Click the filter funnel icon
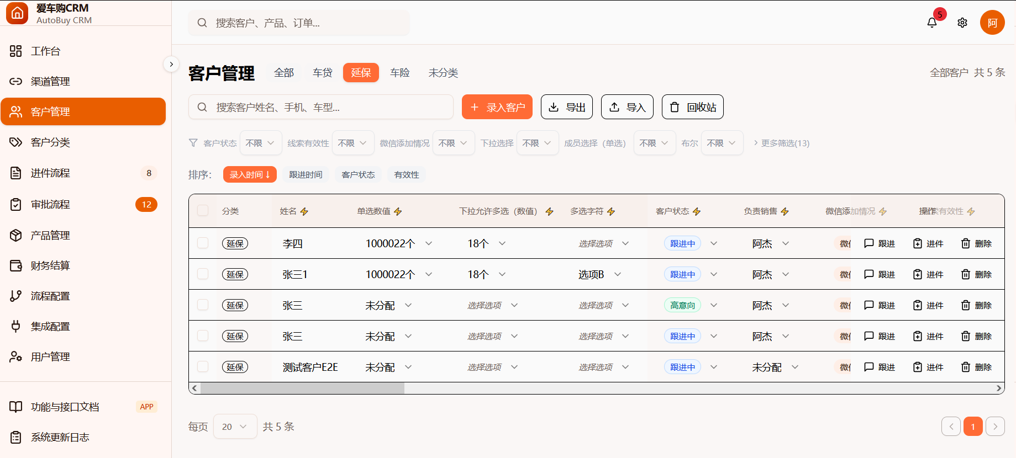 193,143
